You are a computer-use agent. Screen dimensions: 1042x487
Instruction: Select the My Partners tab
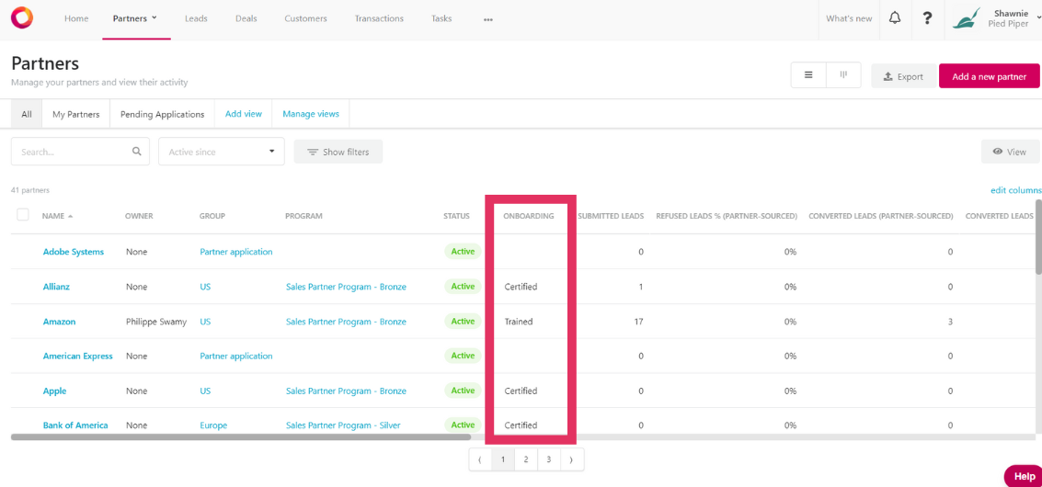click(x=75, y=114)
